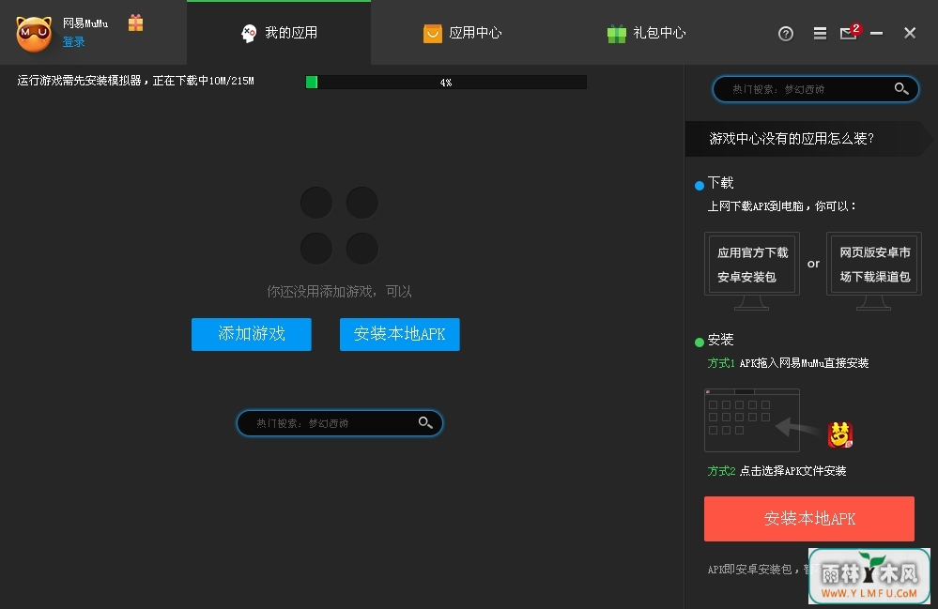Open the 应用中心 tab
The image size is (938, 609).
click(462, 33)
